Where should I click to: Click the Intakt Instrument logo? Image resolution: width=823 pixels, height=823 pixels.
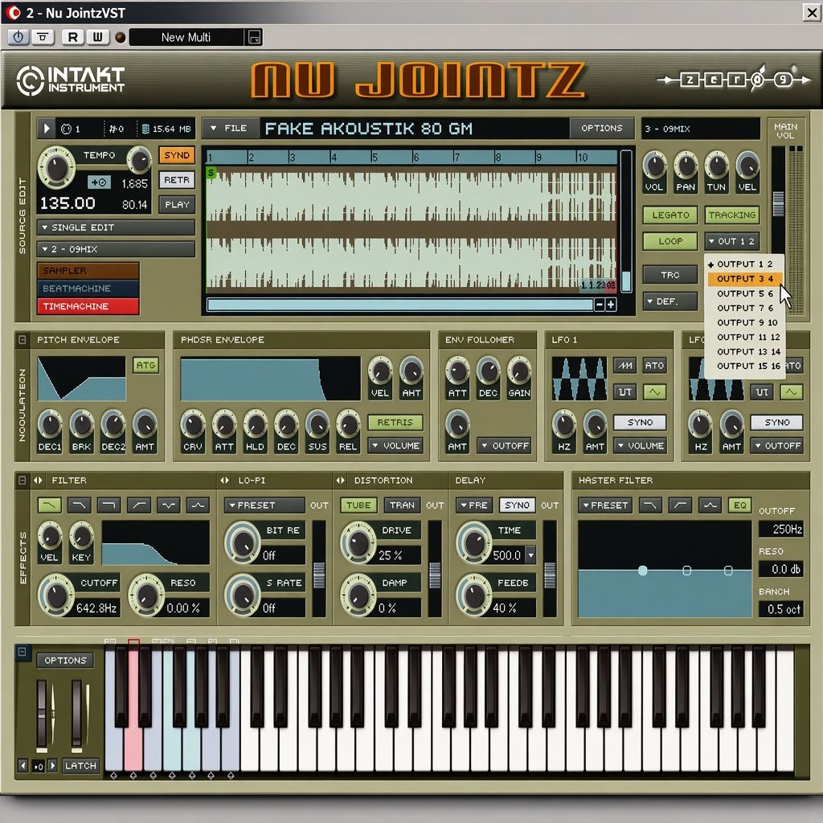71,81
